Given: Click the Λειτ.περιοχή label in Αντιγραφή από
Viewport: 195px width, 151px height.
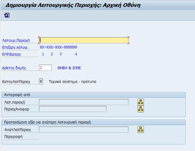Looking at the screenshot, I should point(15,102).
